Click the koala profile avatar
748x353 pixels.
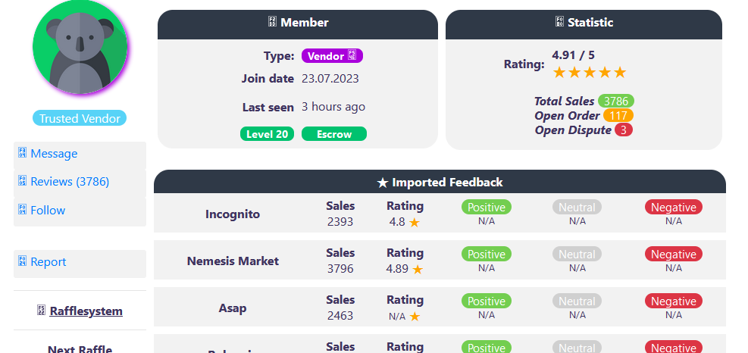coord(81,47)
